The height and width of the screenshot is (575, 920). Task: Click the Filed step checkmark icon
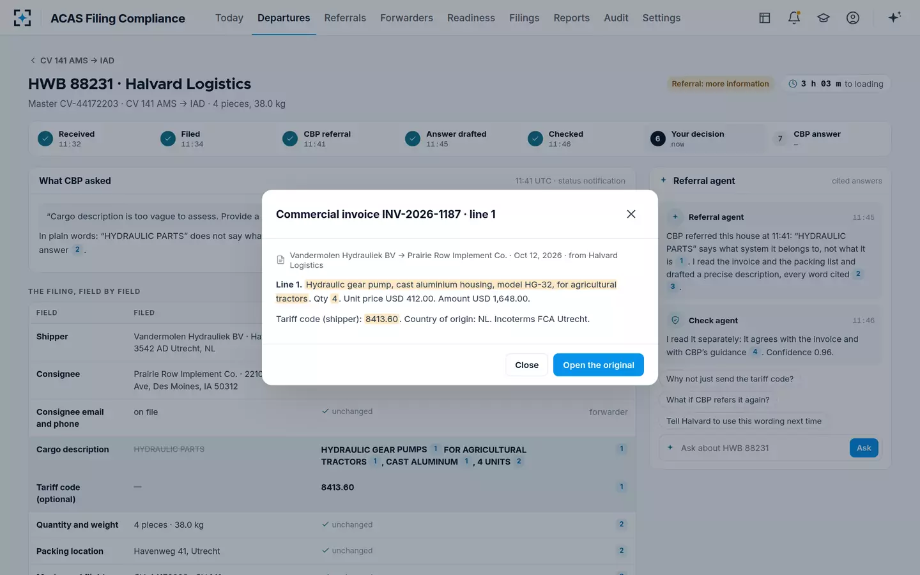(x=168, y=139)
